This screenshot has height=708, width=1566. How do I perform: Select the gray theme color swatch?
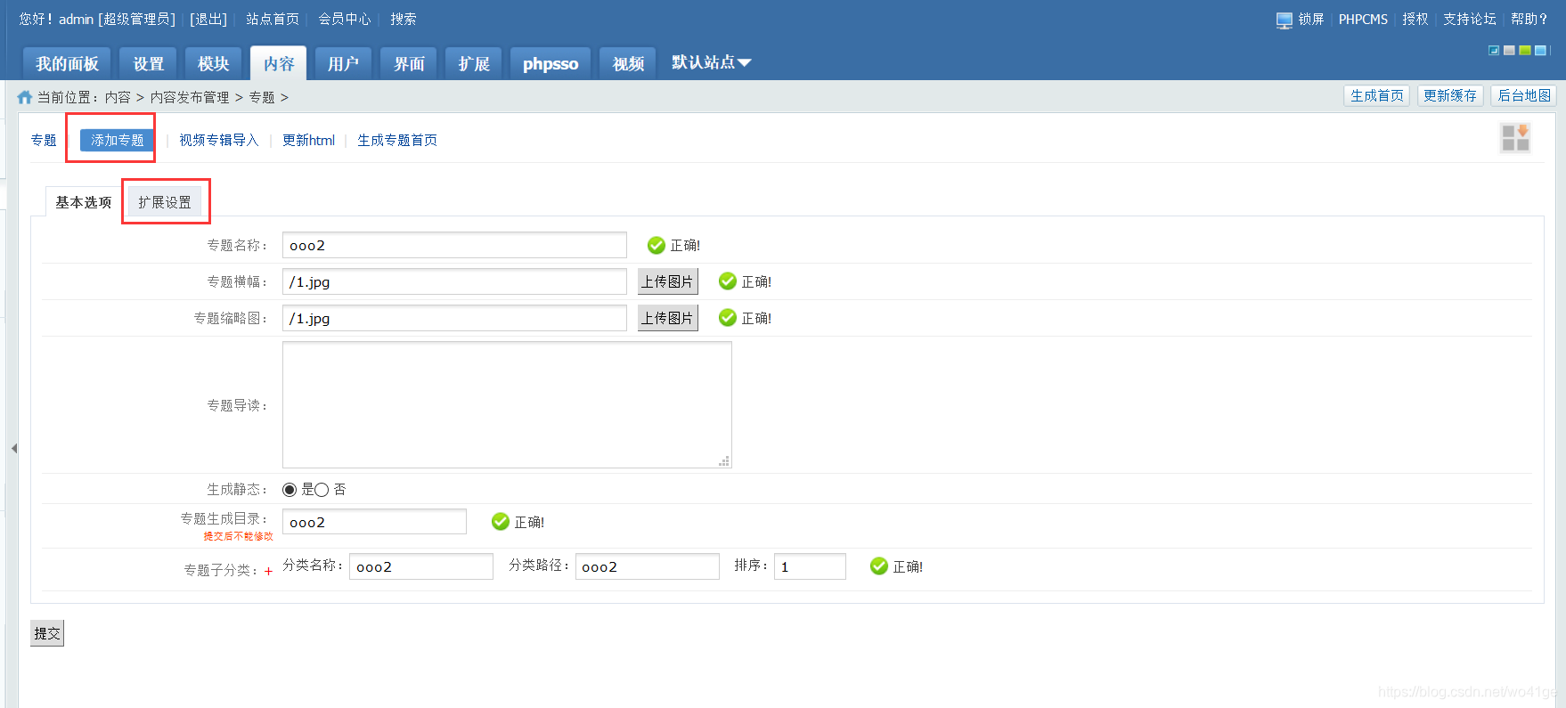(1509, 50)
